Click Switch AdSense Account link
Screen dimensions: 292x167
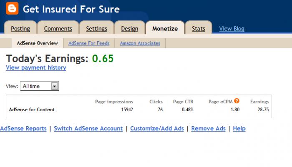coord(88,128)
